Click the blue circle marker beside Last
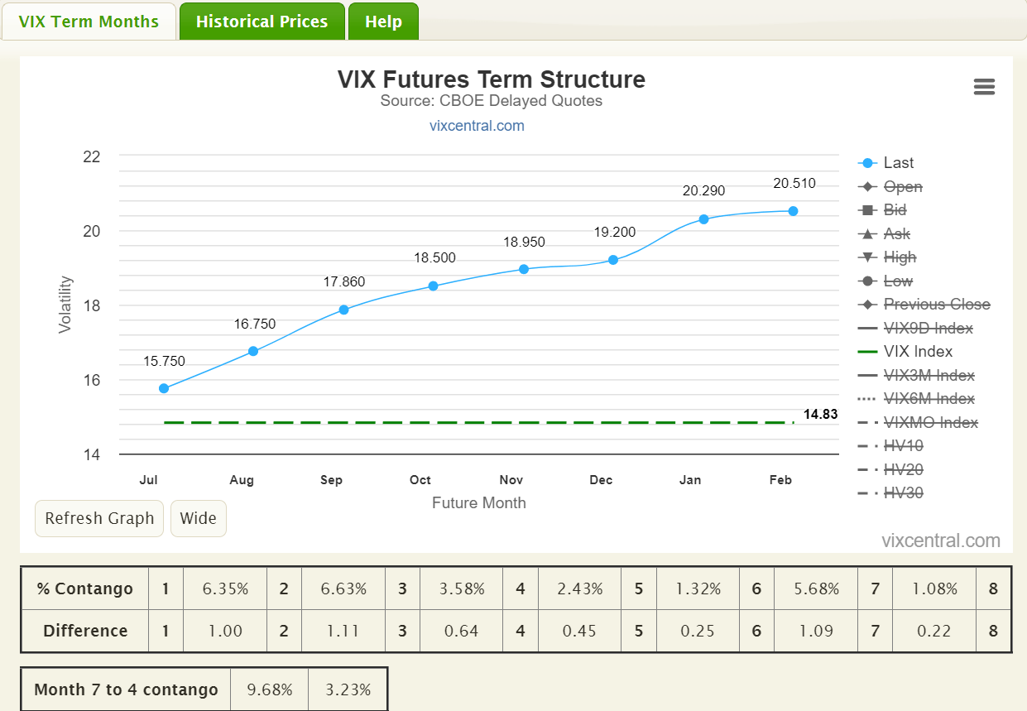 point(868,162)
